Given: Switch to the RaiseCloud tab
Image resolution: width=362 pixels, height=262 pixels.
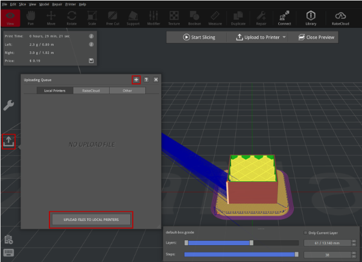Looking at the screenshot, I should click(91, 91).
